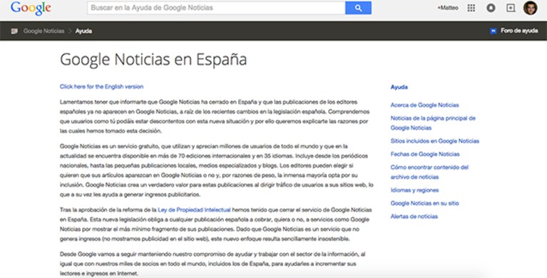Click the share plus-box icon
547x278 pixels.
tap(511, 8)
